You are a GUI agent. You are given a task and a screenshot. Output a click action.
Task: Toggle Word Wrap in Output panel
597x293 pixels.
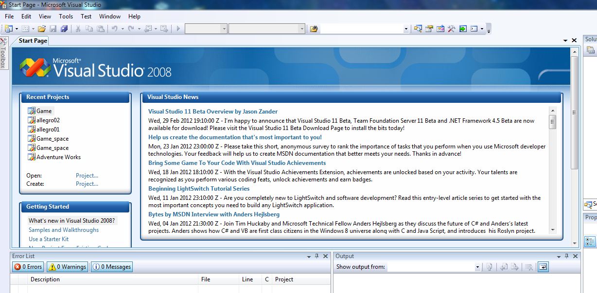[x=543, y=267]
